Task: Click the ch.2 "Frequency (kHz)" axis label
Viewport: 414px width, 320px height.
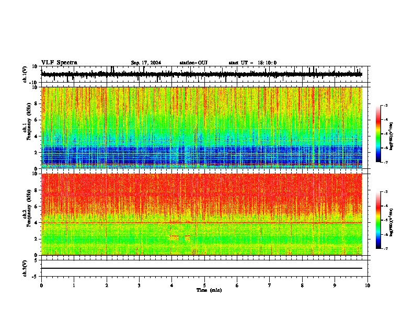Action: click(29, 208)
